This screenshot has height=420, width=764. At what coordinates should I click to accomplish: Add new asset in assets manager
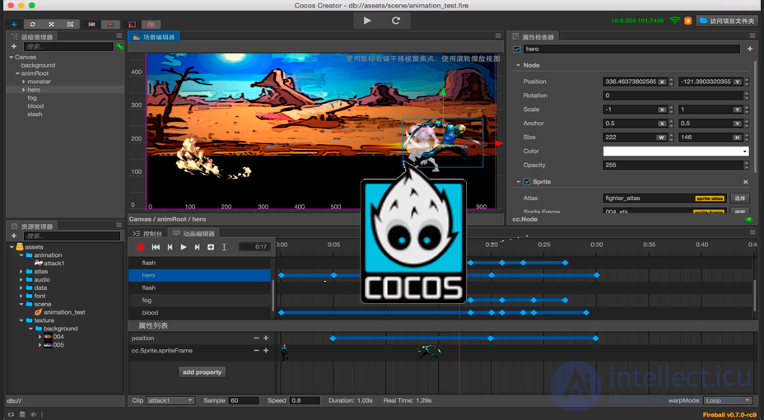click(14, 236)
